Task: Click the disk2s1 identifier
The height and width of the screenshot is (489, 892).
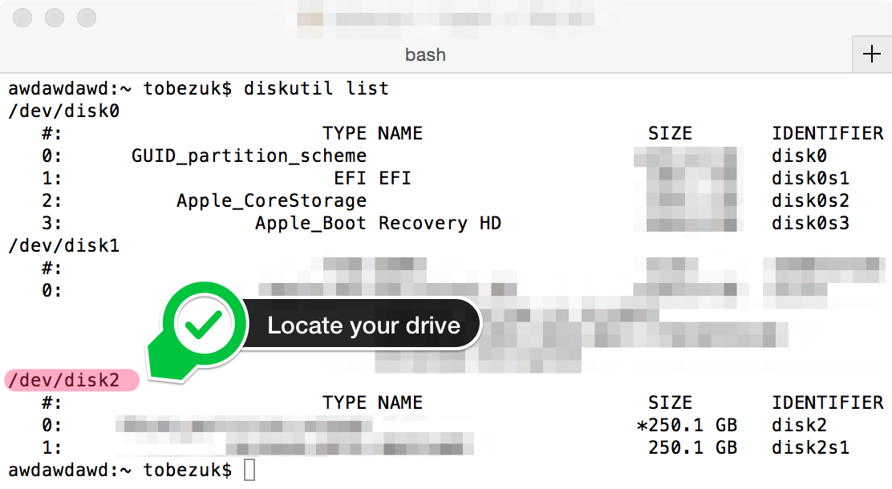Action: tap(810, 447)
